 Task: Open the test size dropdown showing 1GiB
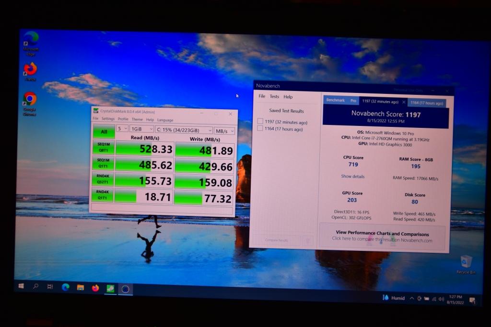(x=141, y=129)
